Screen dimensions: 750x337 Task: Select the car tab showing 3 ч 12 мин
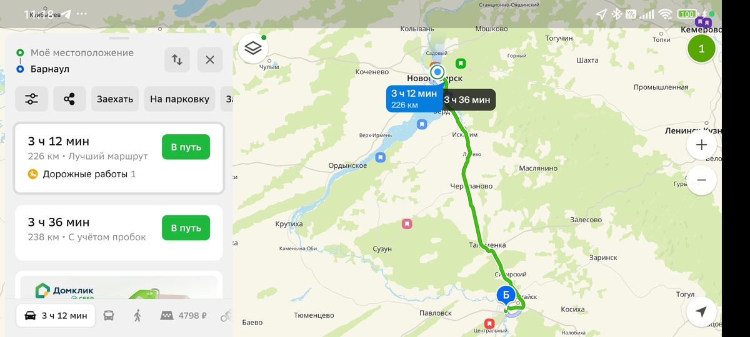[56, 316]
